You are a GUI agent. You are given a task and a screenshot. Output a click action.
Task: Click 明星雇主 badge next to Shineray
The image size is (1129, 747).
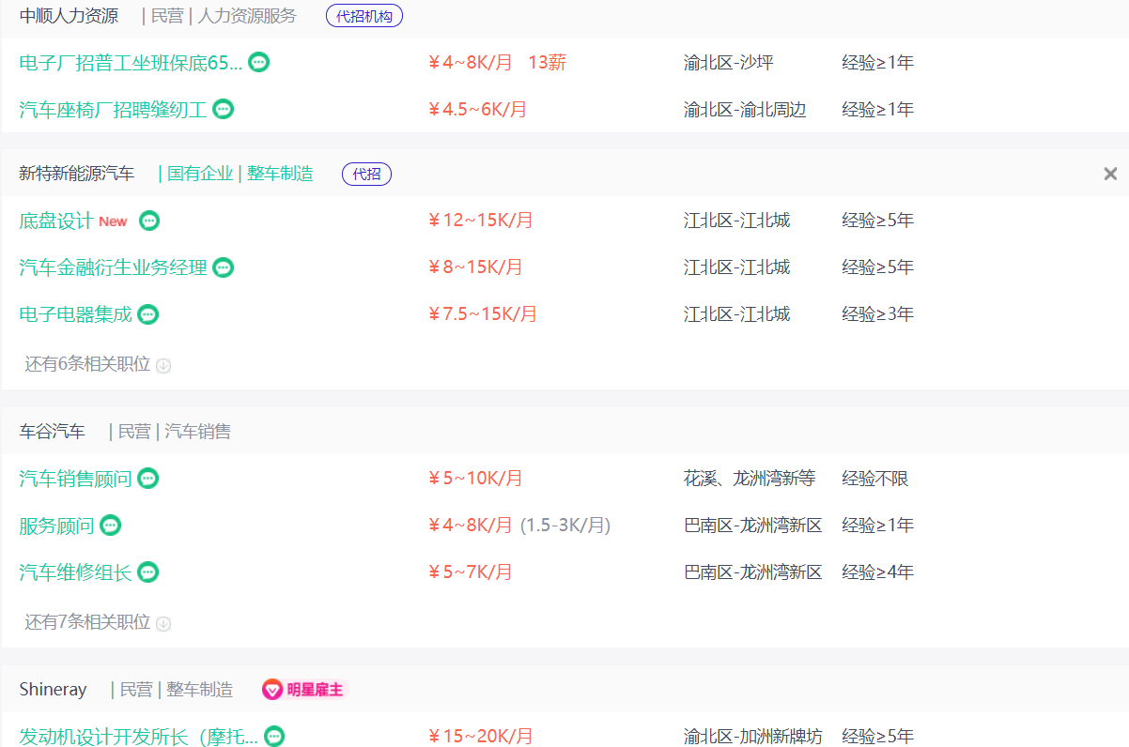coord(303,690)
